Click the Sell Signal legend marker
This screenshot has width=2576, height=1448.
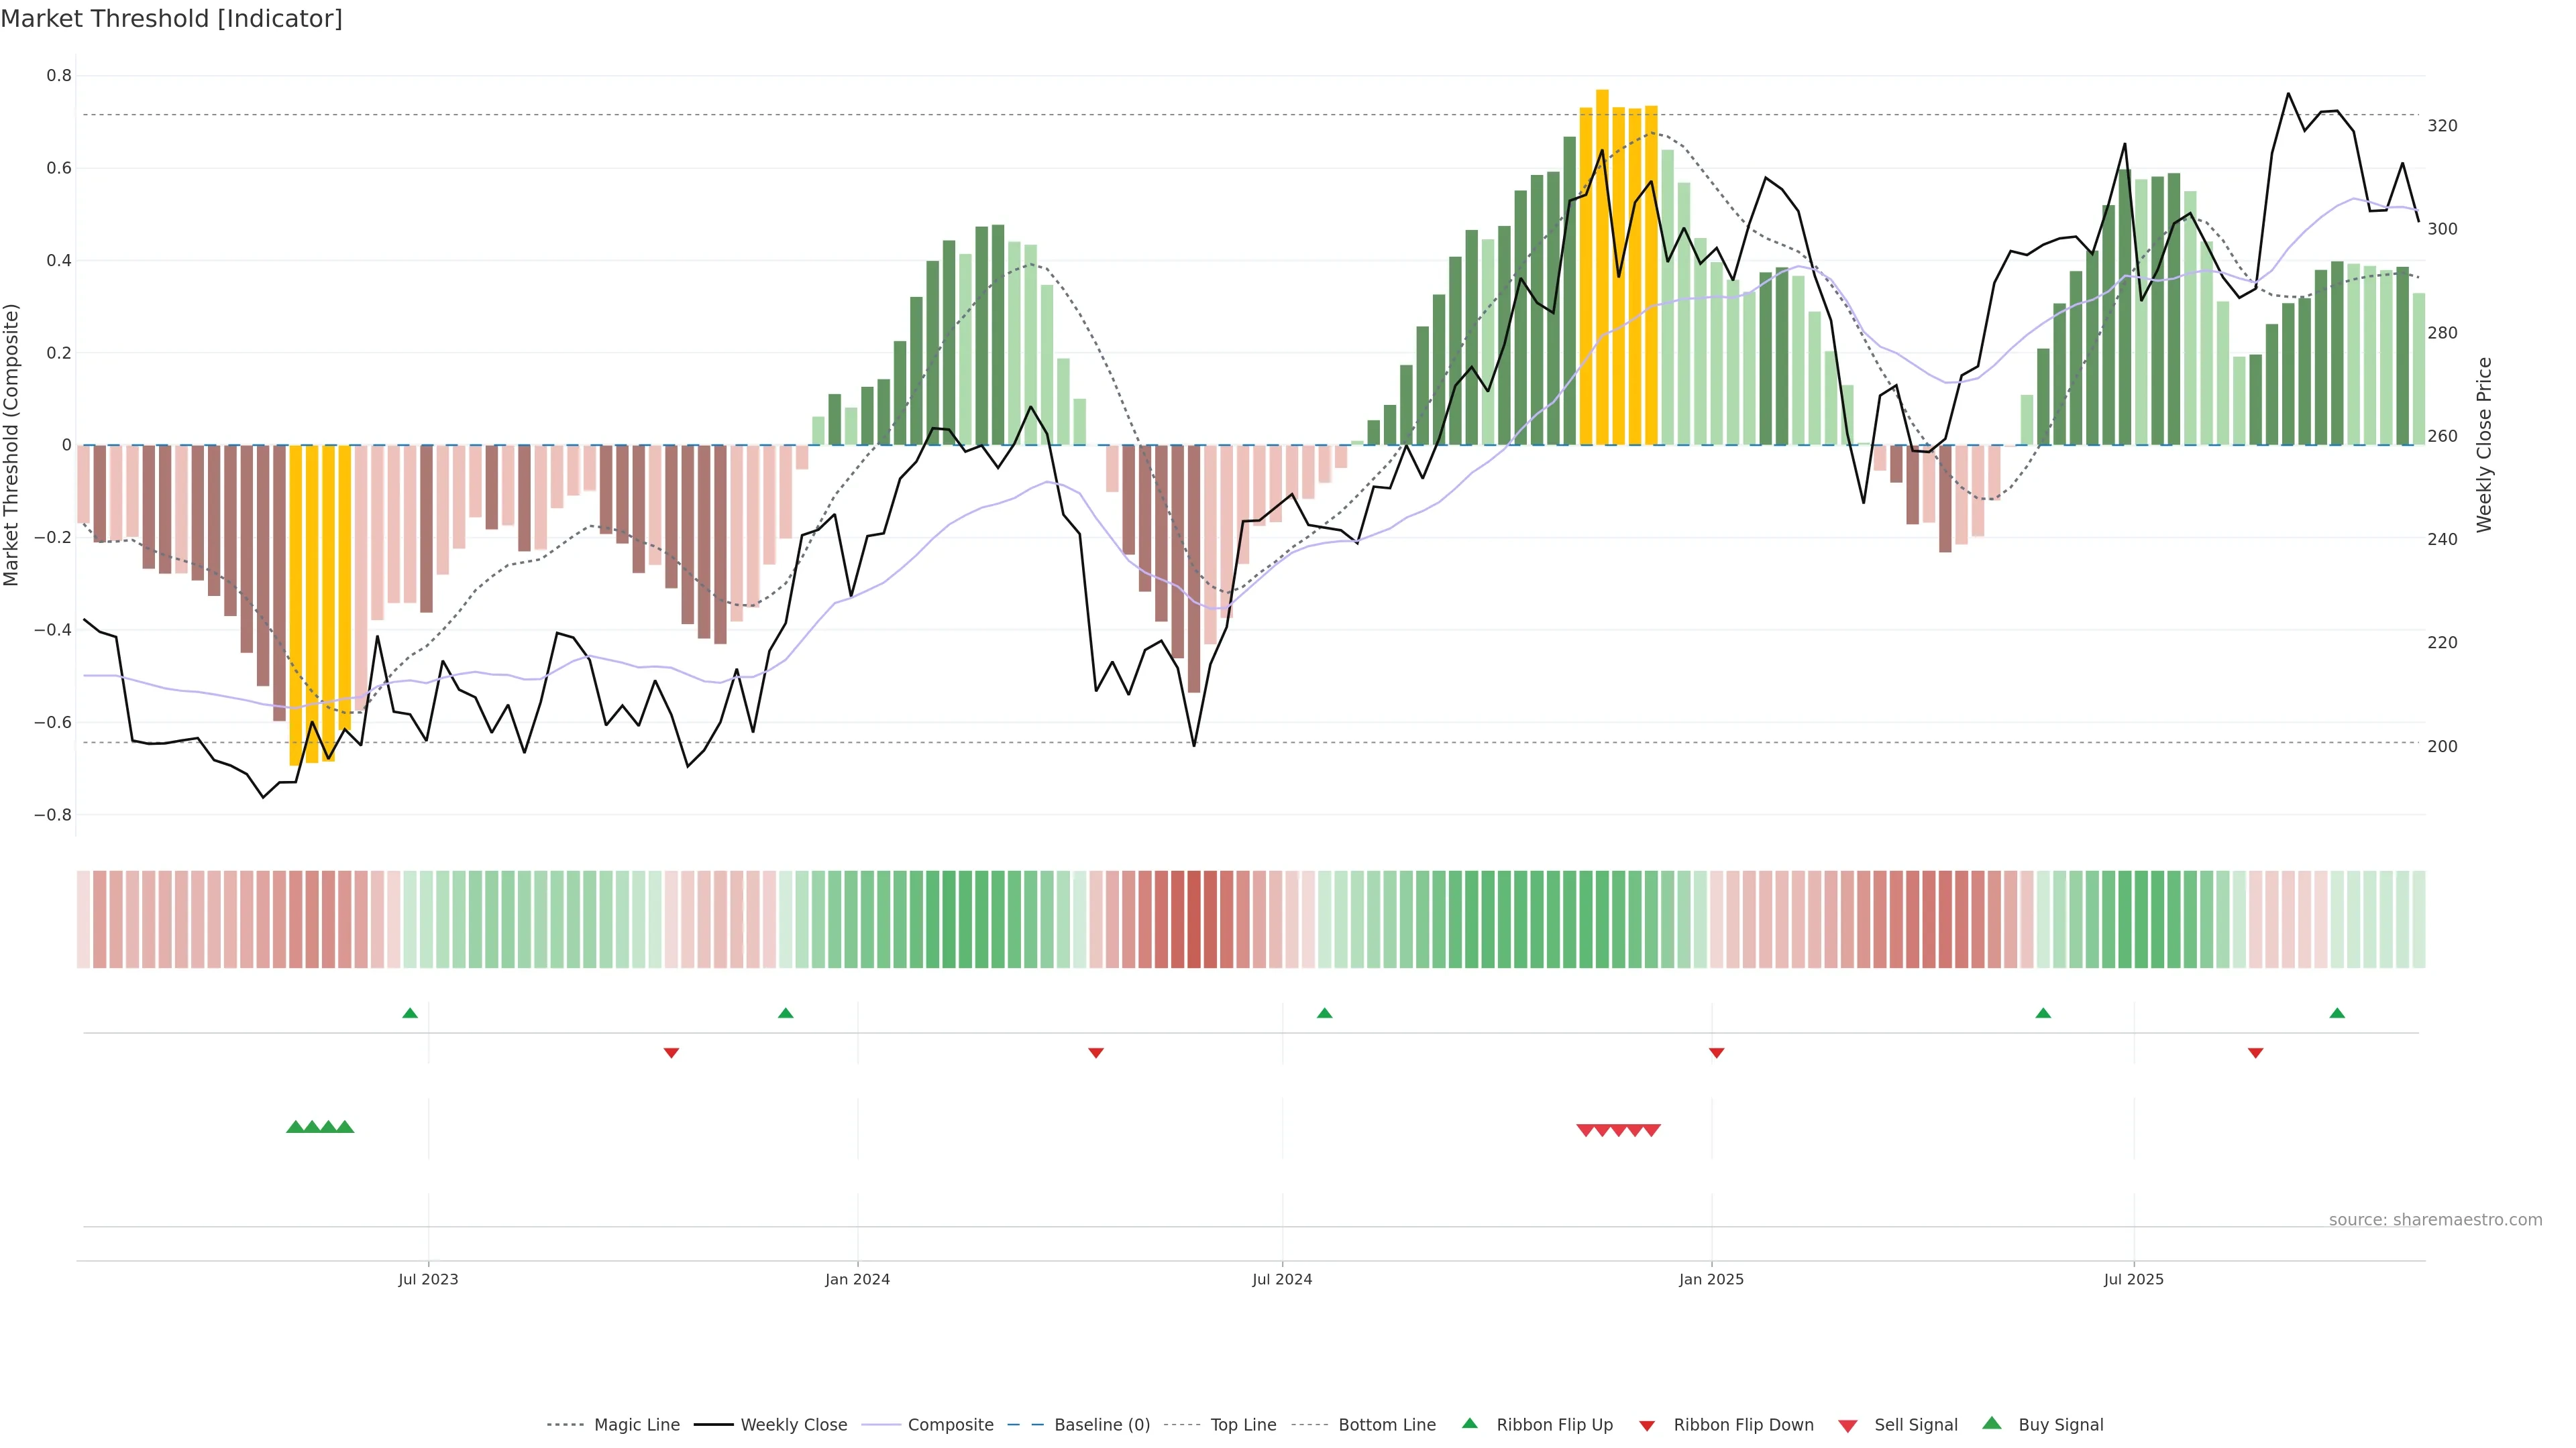point(1848,1426)
